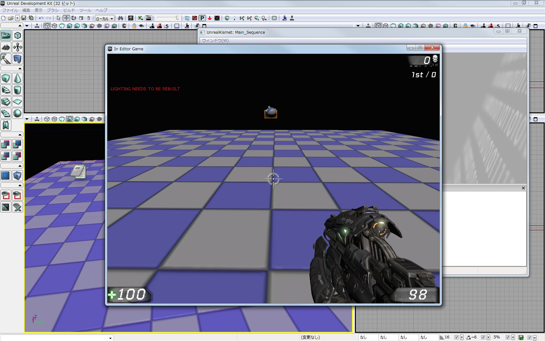This screenshot has width=545, height=341.
Task: Click the ヘルプ menu label
Action: tap(101, 10)
